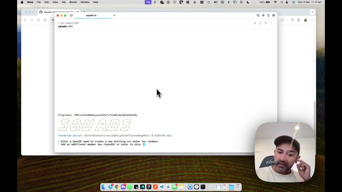Go back in the browser window
Viewport: 342px width, 192px height.
click(25, 20)
